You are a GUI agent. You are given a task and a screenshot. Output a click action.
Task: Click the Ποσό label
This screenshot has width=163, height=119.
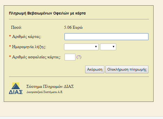[x=16, y=27]
